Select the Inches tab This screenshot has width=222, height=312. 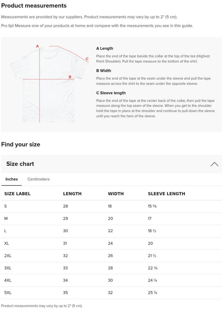11,179
